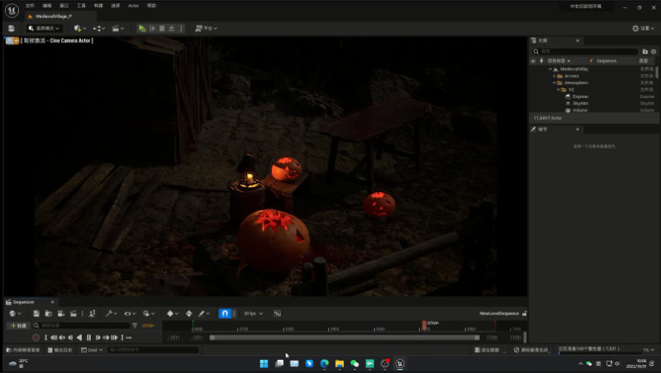
Task: Start Play in Editor with green play button
Action: (x=142, y=28)
